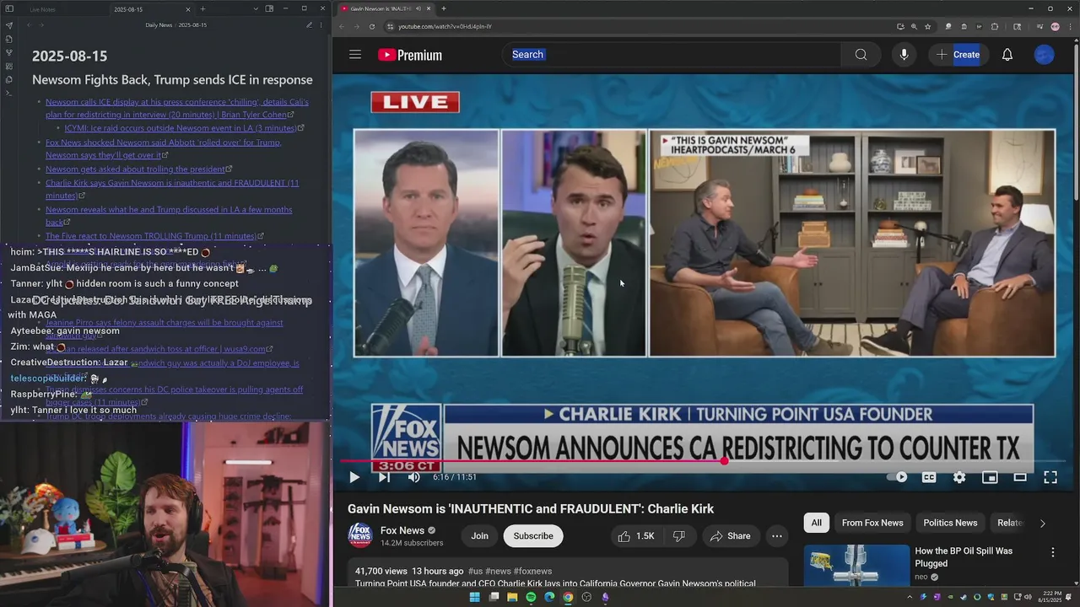Select the All filter chip
The image size is (1080, 607).
click(816, 523)
